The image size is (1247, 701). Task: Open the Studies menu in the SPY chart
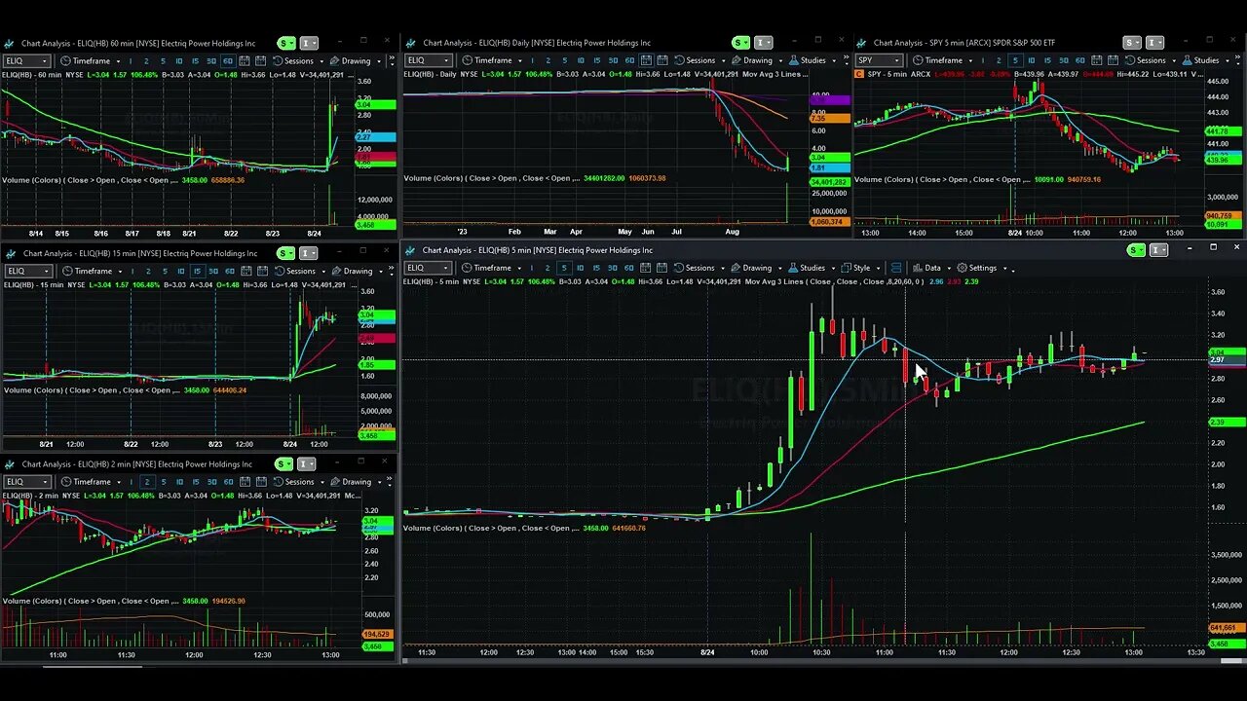tap(1206, 60)
